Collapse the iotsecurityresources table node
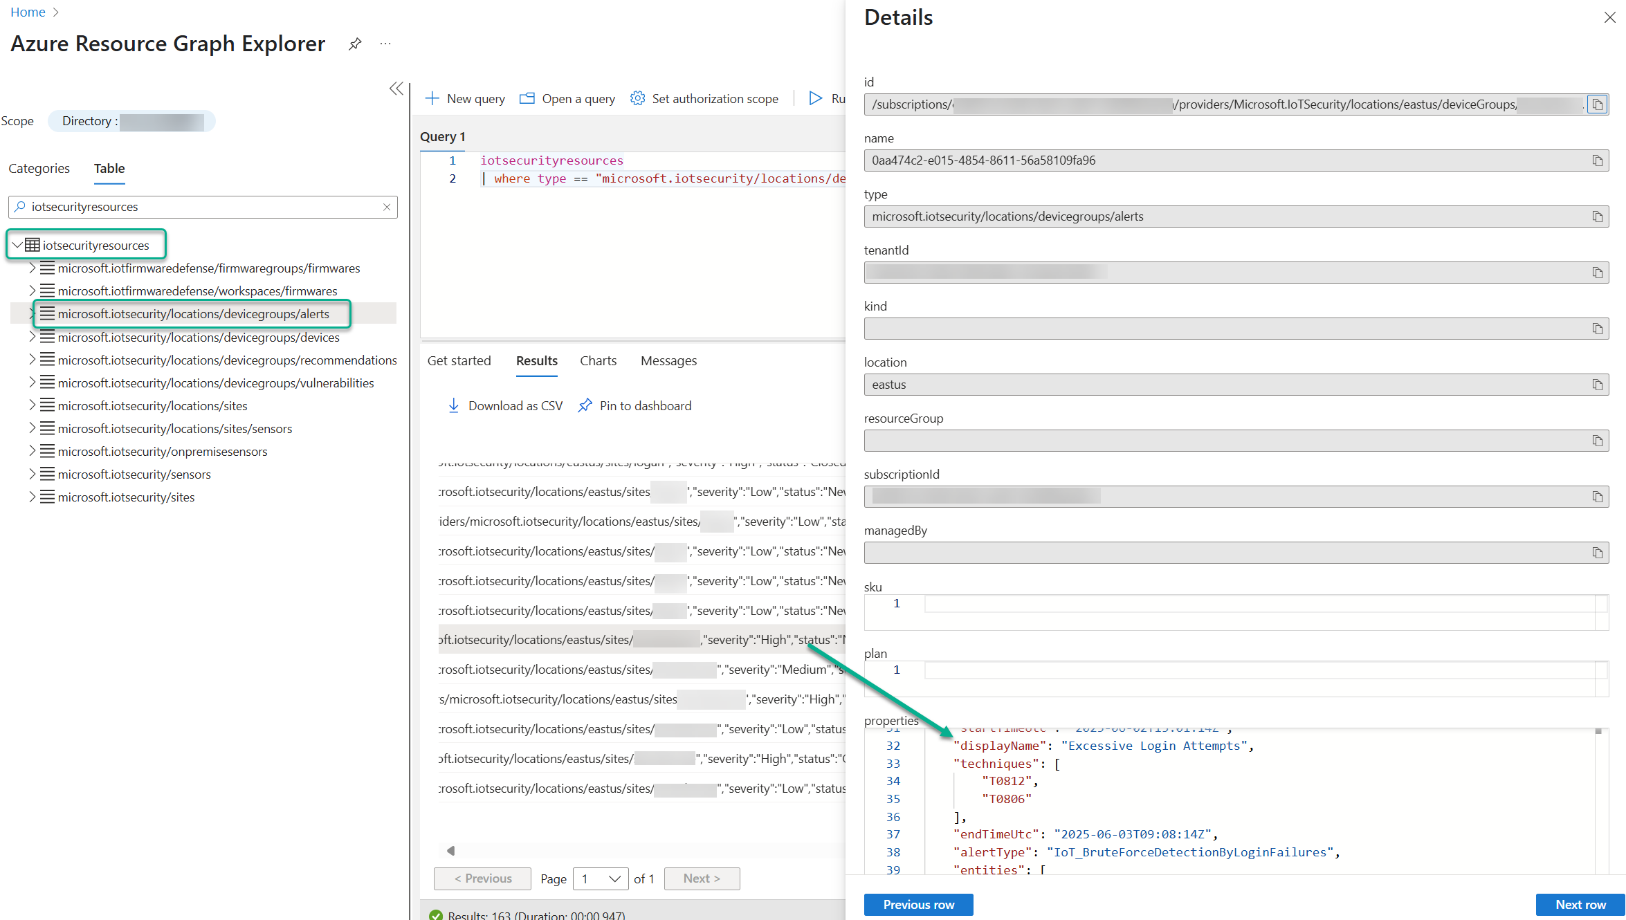Viewport: 1626px width, 920px height. [17, 245]
